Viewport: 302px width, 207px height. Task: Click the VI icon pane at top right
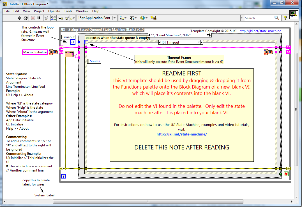pyautogui.click(x=294, y=15)
